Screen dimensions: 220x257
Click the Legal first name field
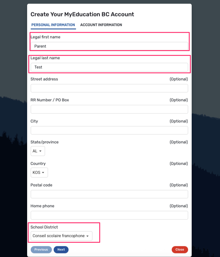(x=109, y=46)
